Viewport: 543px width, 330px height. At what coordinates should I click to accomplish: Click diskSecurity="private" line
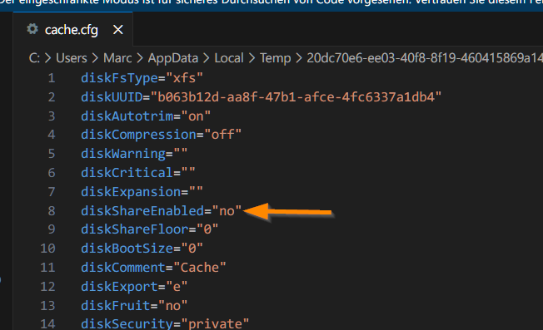coord(165,324)
